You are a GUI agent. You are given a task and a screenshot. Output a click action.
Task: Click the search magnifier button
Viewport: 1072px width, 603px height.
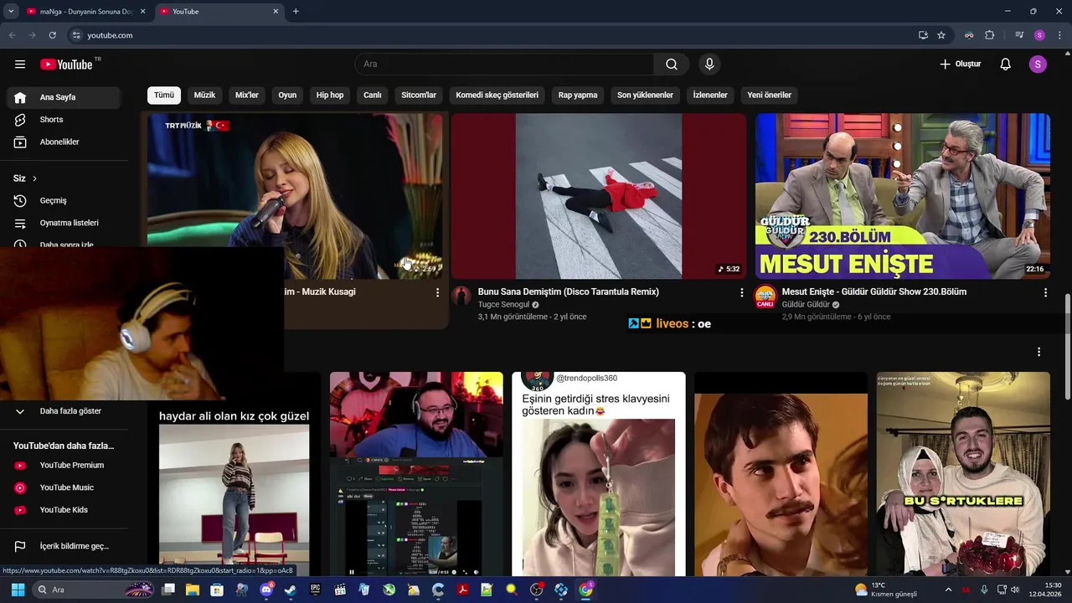672,64
